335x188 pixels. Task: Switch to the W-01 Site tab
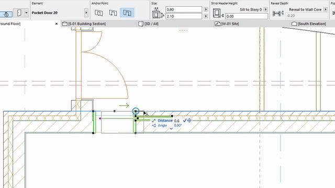coord(230,23)
